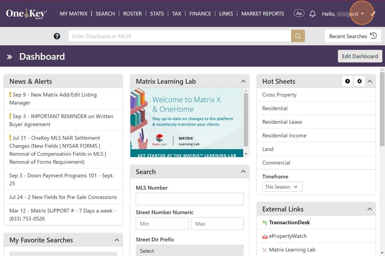Open Sep 3 Written Buyer Agreement reminder
Viewport: 385px width, 256px height.
click(63, 120)
